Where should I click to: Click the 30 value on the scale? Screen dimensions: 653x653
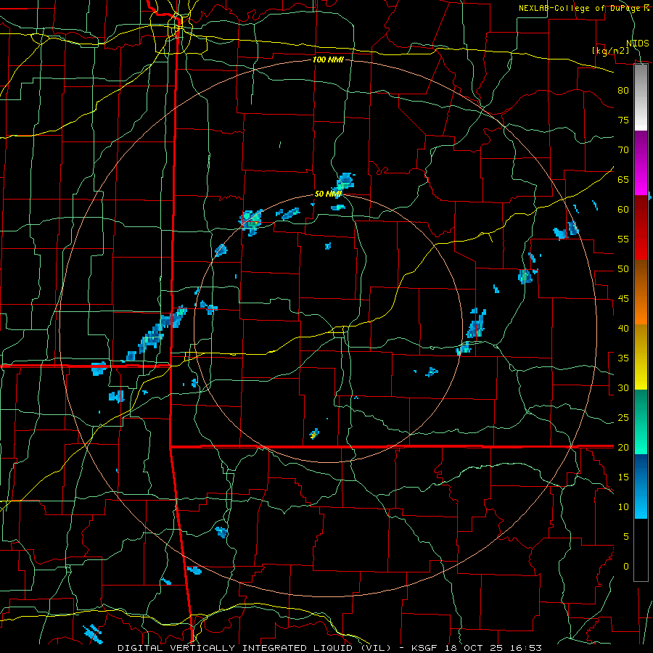[x=623, y=387]
